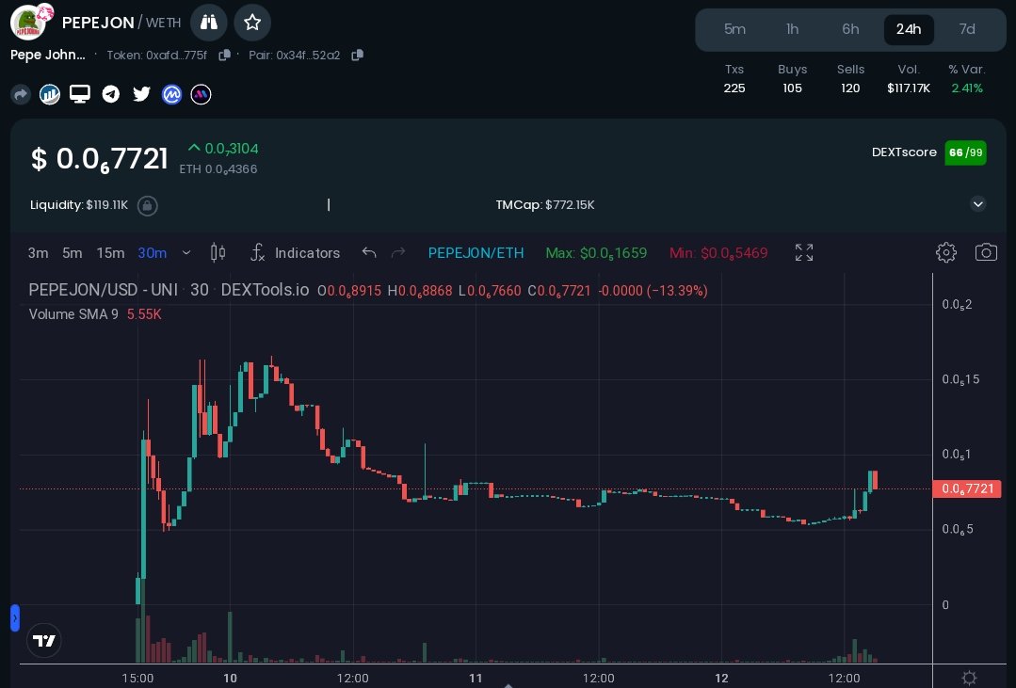Open chart settings gear

[x=946, y=252]
